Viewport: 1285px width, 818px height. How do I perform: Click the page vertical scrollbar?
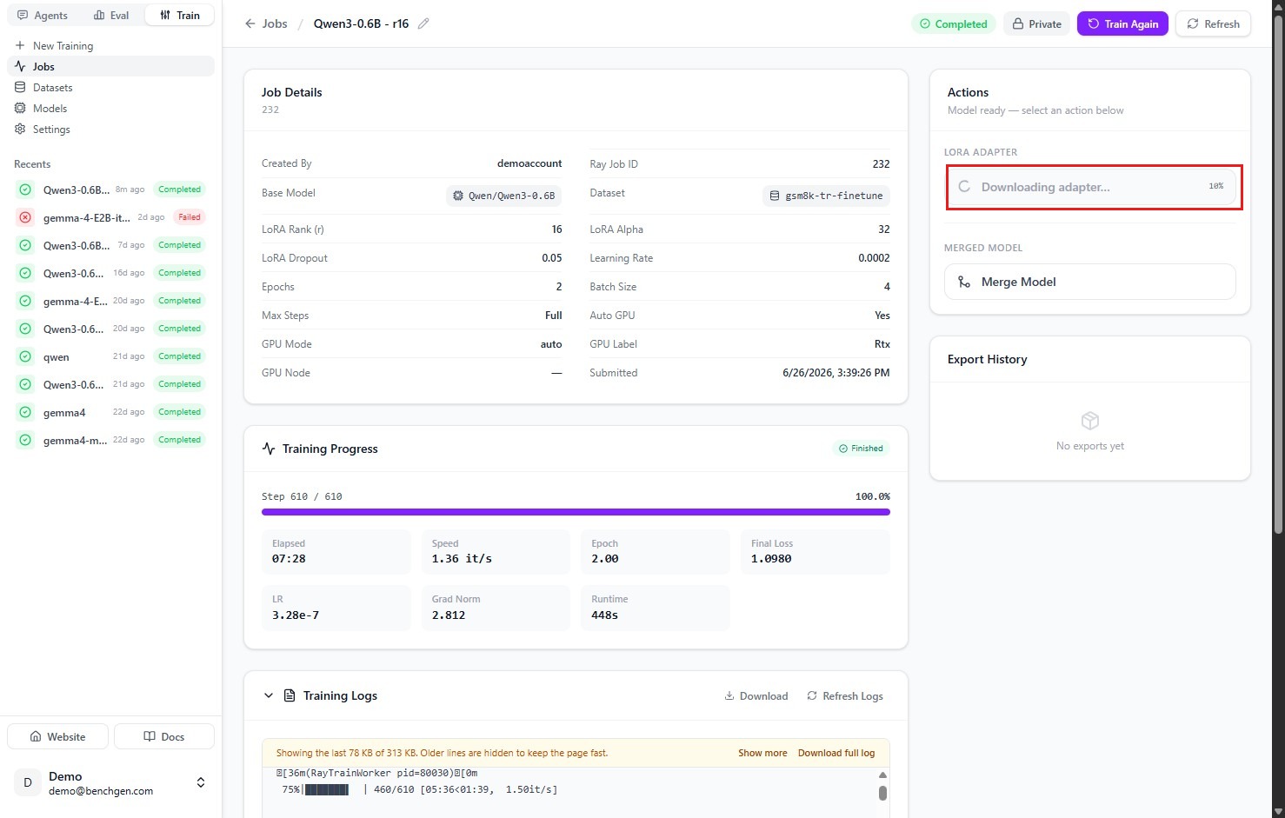tap(1278, 274)
